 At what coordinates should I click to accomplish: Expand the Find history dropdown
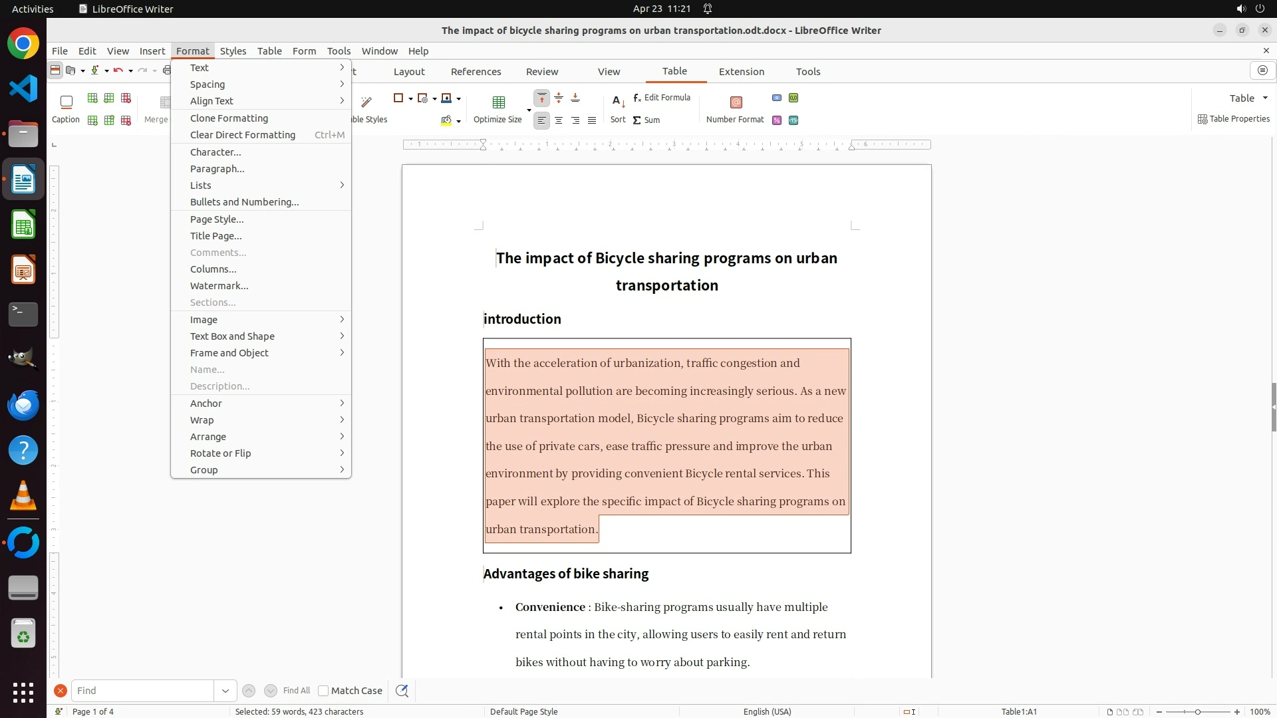point(225,691)
